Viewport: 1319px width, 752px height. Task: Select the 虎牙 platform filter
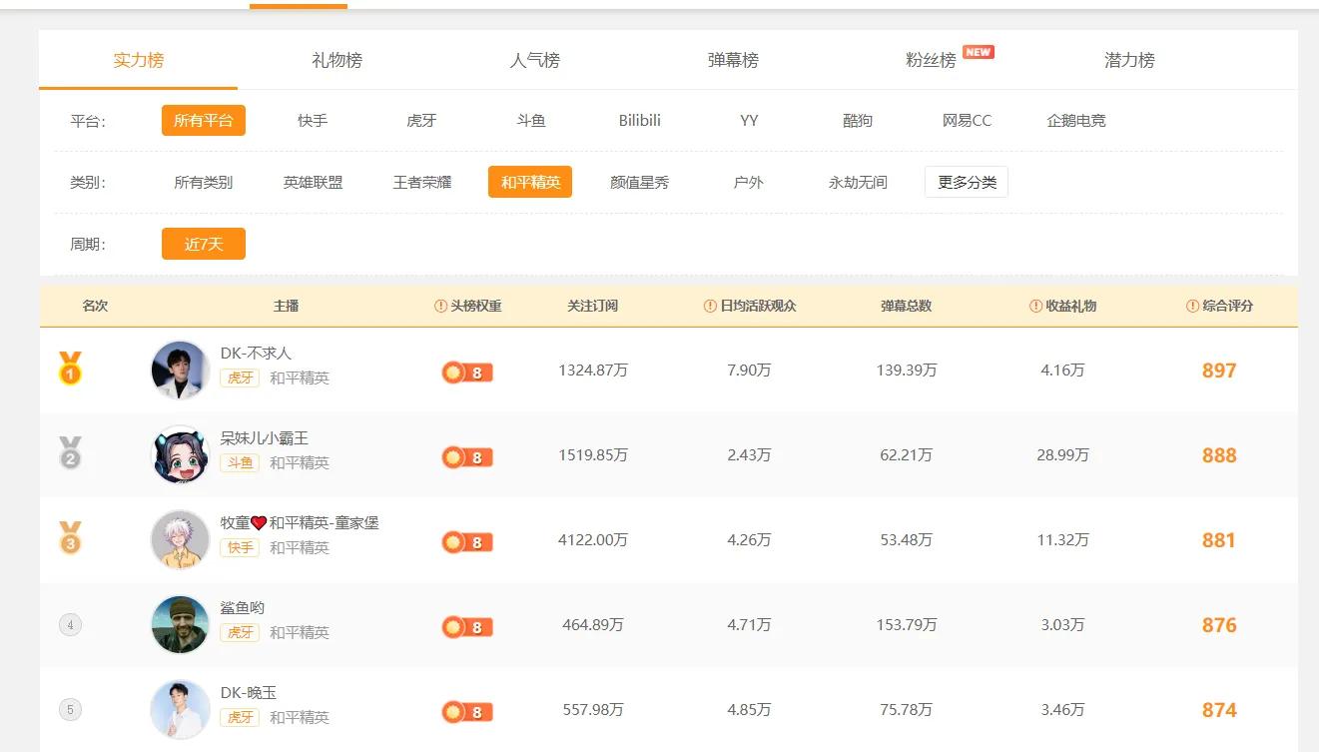421,121
